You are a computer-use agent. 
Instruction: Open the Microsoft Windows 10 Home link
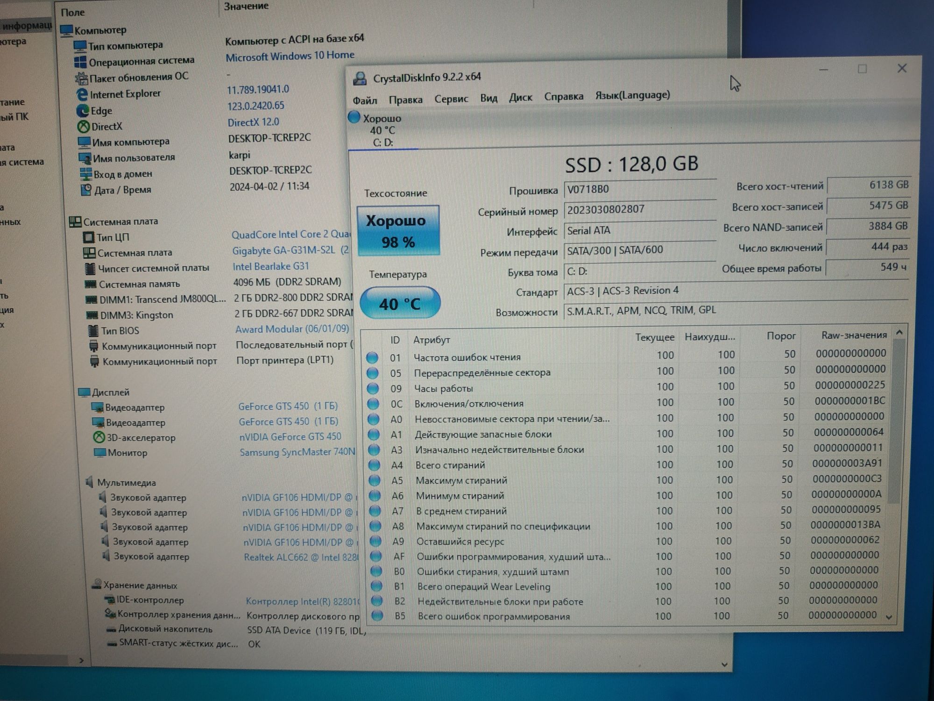[290, 56]
